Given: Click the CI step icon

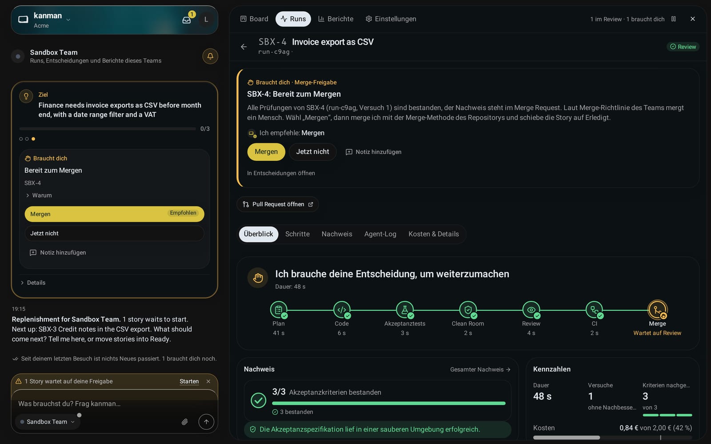Looking at the screenshot, I should [594, 310].
